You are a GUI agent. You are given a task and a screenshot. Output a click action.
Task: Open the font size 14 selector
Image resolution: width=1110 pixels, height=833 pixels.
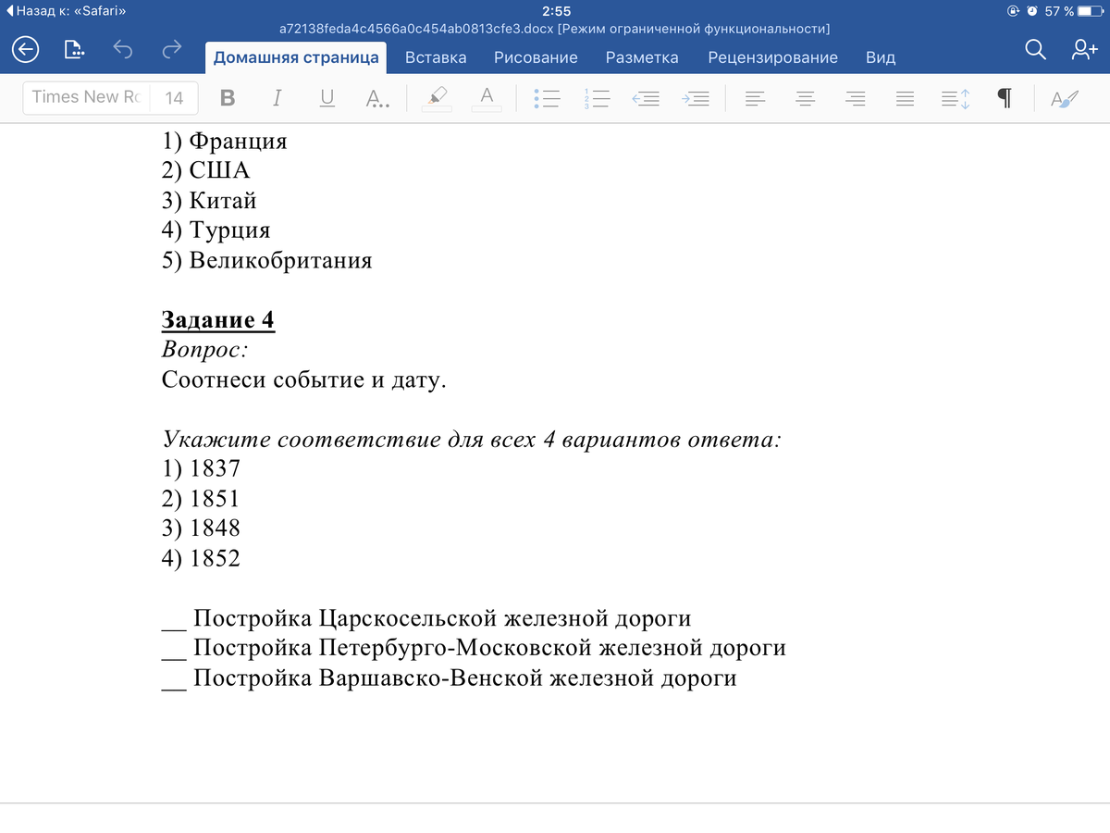173,98
